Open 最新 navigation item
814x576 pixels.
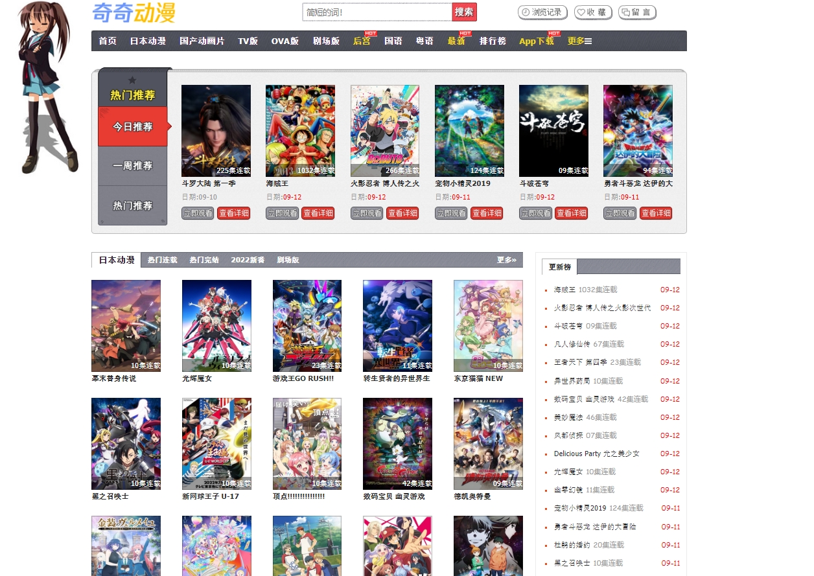click(x=456, y=41)
